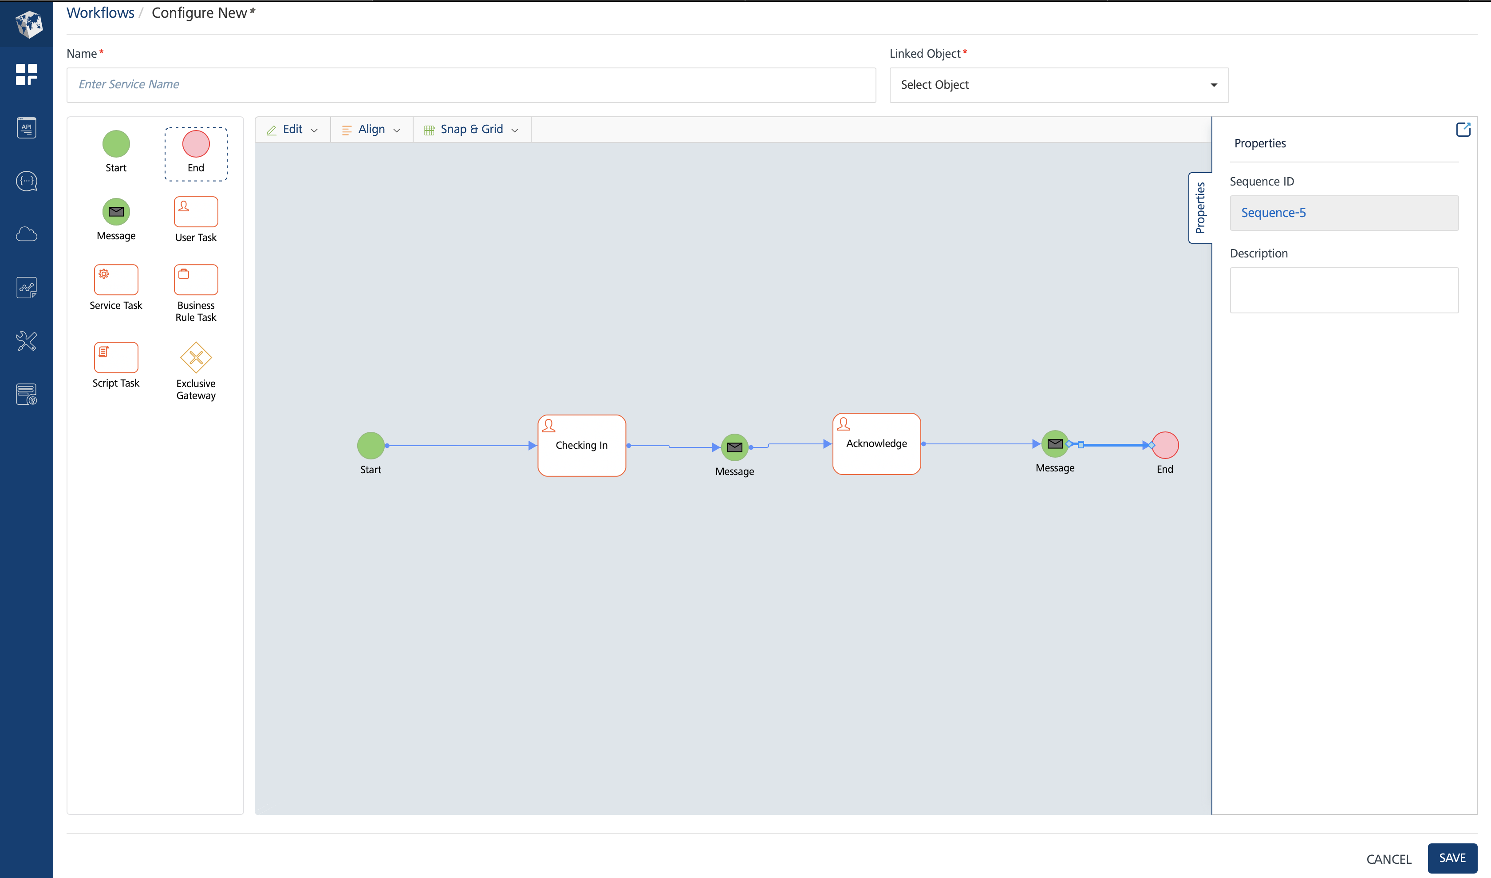Open the Select Object dropdown
The height and width of the screenshot is (878, 1491).
pyautogui.click(x=1058, y=85)
